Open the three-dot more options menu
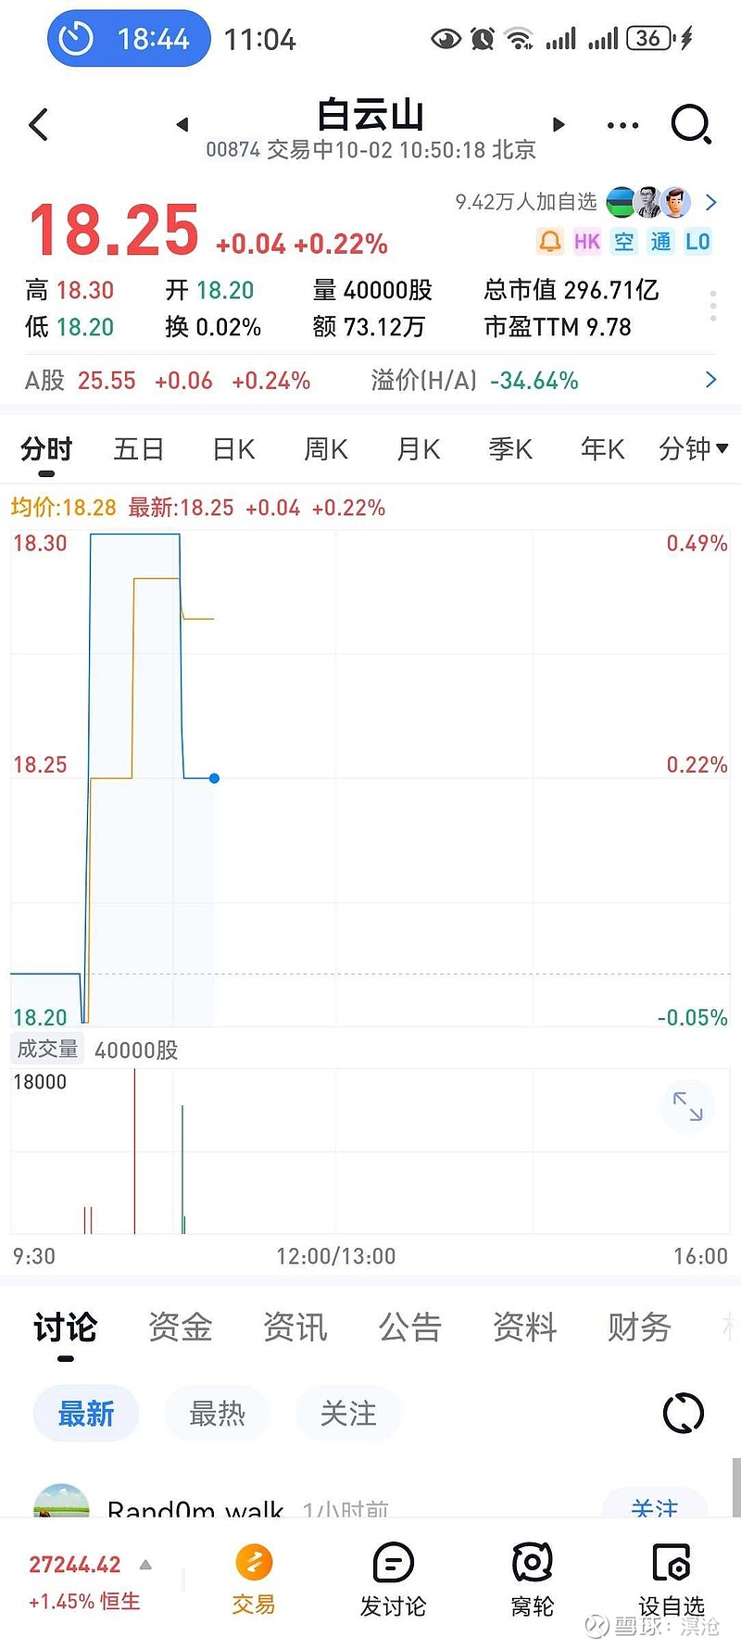Screen dimensions: 741x1649 point(622,125)
